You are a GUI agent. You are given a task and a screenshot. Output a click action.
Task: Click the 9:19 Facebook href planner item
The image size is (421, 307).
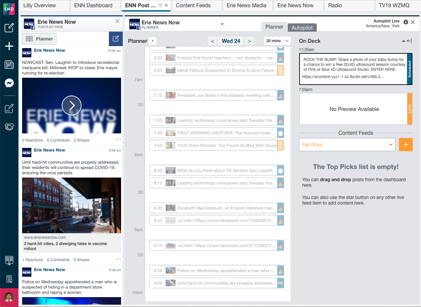tap(217, 245)
